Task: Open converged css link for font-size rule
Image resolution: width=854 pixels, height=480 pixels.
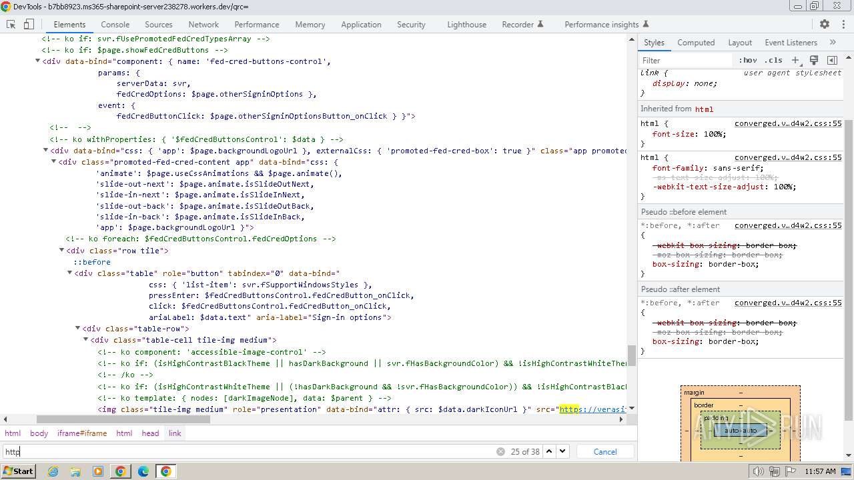Action: (x=788, y=123)
